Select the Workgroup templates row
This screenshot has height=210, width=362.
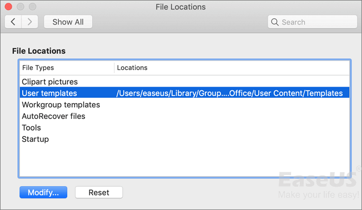(184, 104)
